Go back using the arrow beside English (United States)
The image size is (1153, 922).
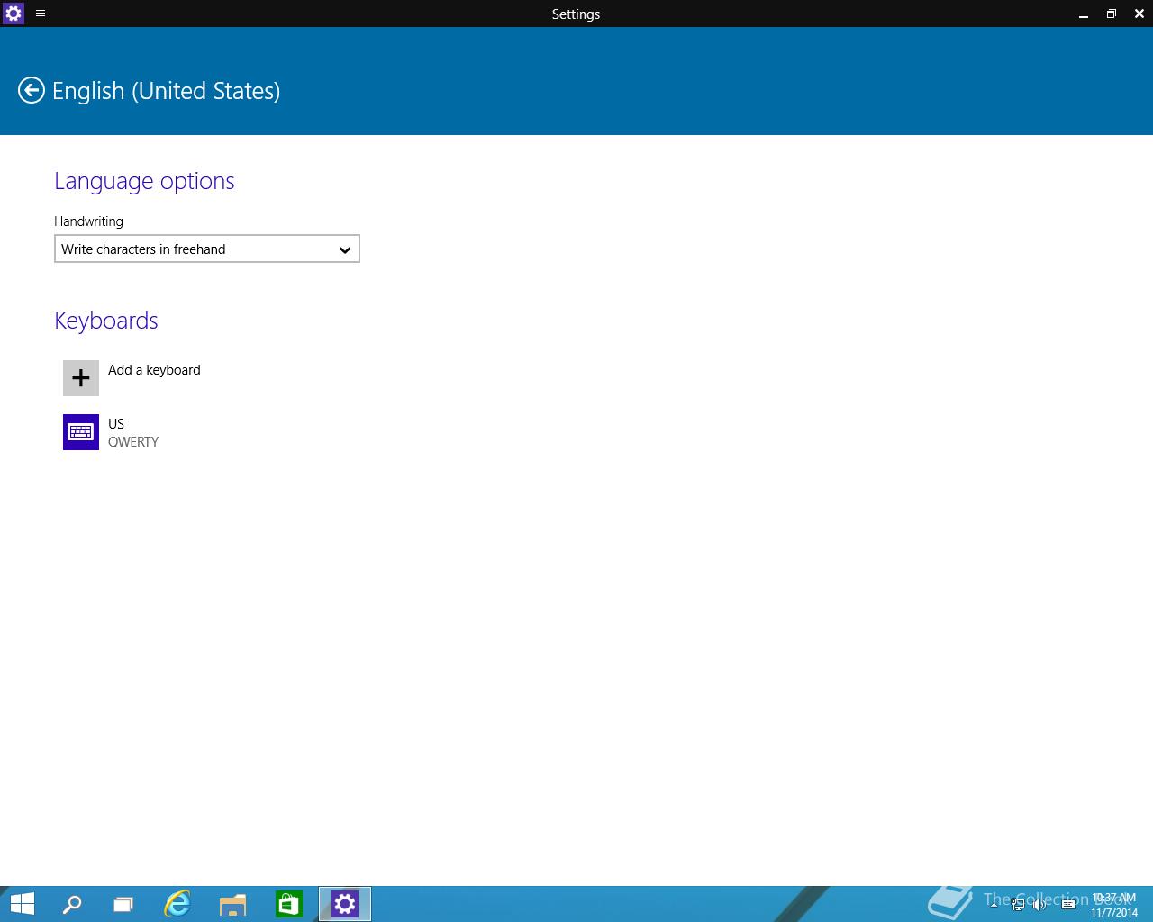pyautogui.click(x=32, y=91)
